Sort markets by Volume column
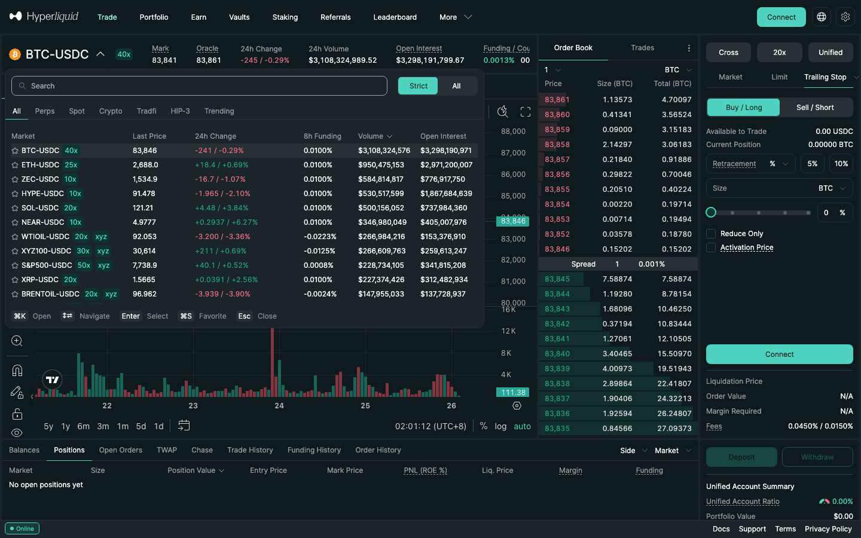This screenshot has width=861, height=538. (x=375, y=136)
